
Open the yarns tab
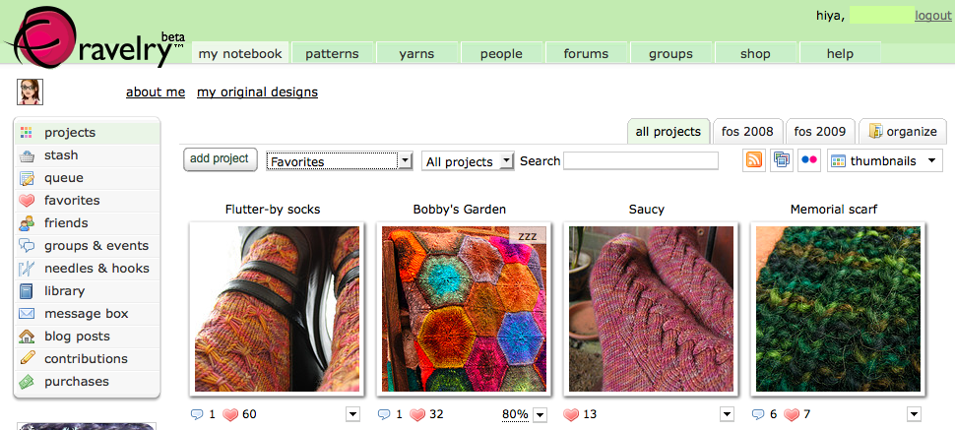[x=416, y=53]
